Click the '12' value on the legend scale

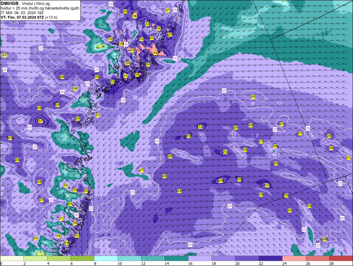143,264
